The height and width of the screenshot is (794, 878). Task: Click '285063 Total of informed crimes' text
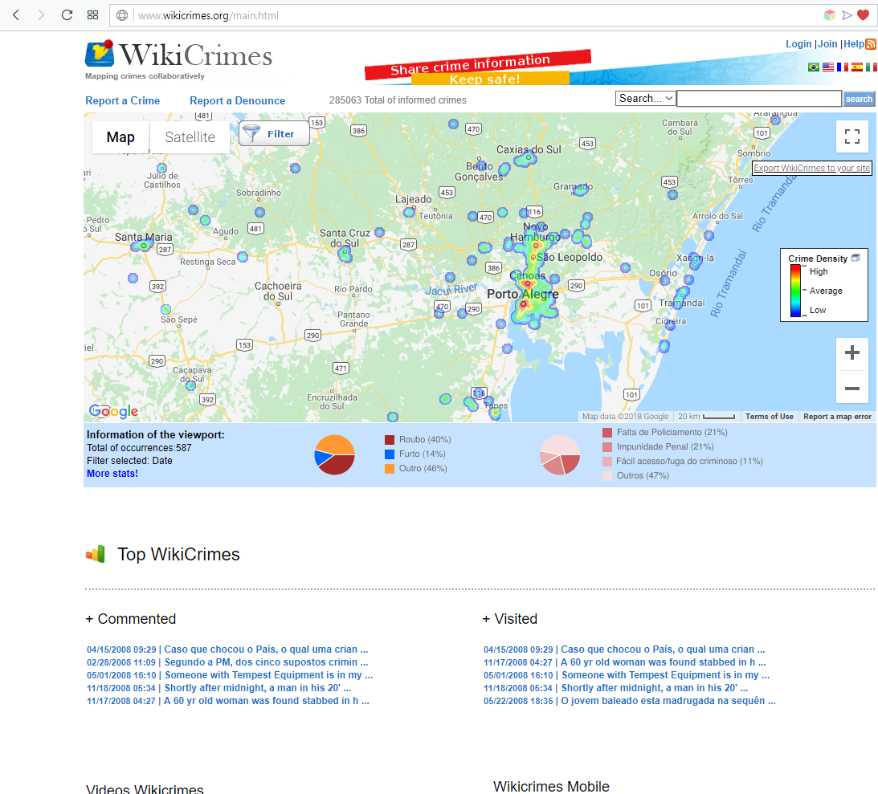[x=398, y=100]
